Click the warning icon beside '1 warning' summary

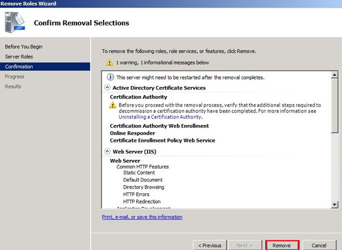(x=109, y=62)
